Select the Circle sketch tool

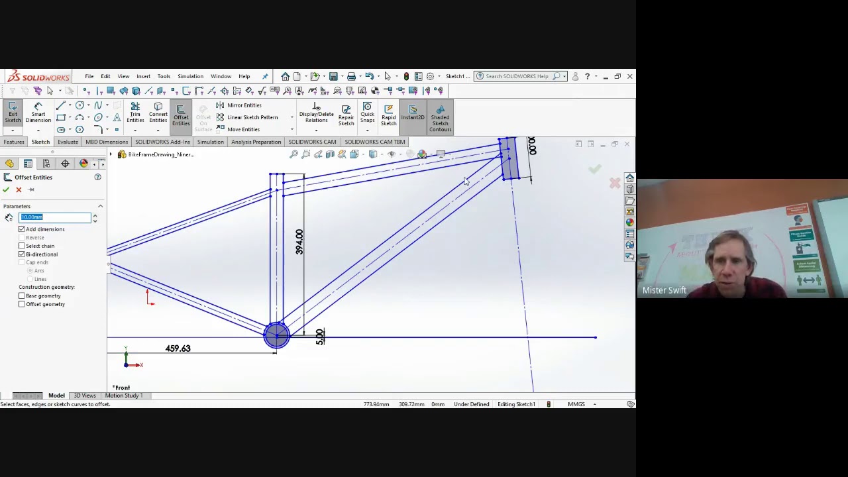pos(79,105)
